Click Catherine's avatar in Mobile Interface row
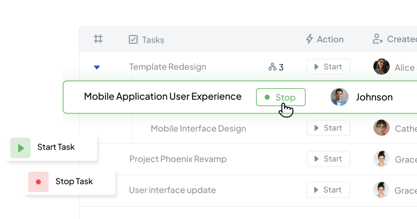This screenshot has height=219, width=417. pyautogui.click(x=381, y=128)
